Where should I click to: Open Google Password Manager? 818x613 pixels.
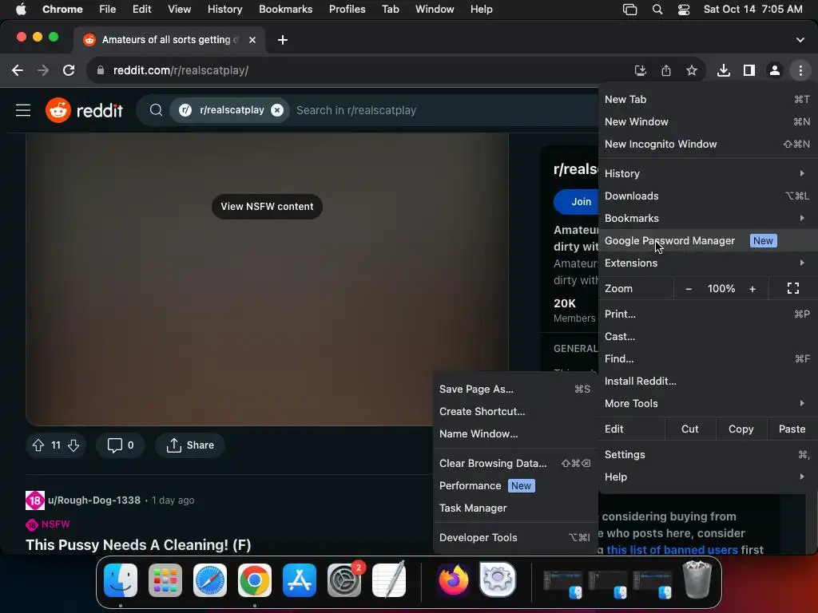pyautogui.click(x=707, y=241)
